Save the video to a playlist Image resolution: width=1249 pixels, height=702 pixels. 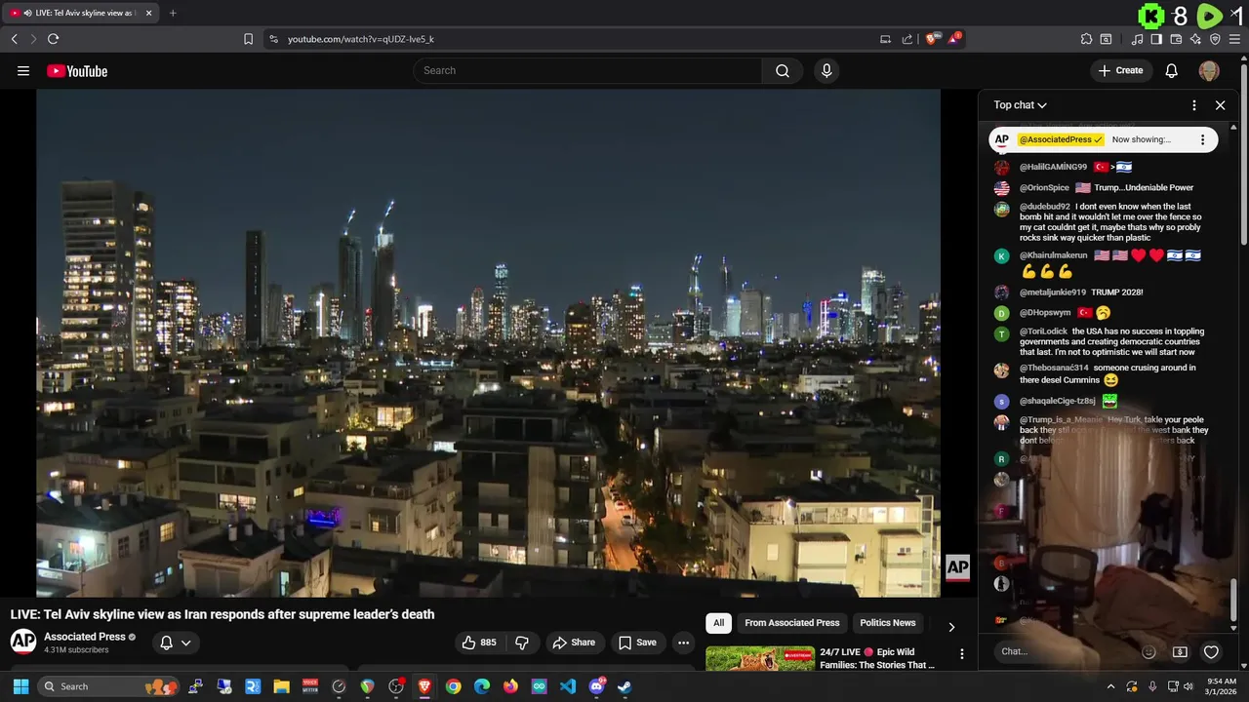click(637, 643)
